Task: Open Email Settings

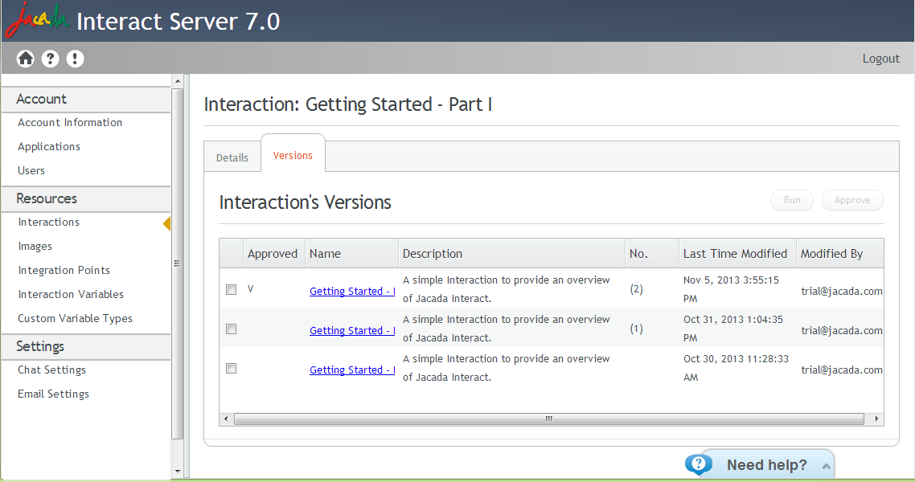Action: pos(53,394)
